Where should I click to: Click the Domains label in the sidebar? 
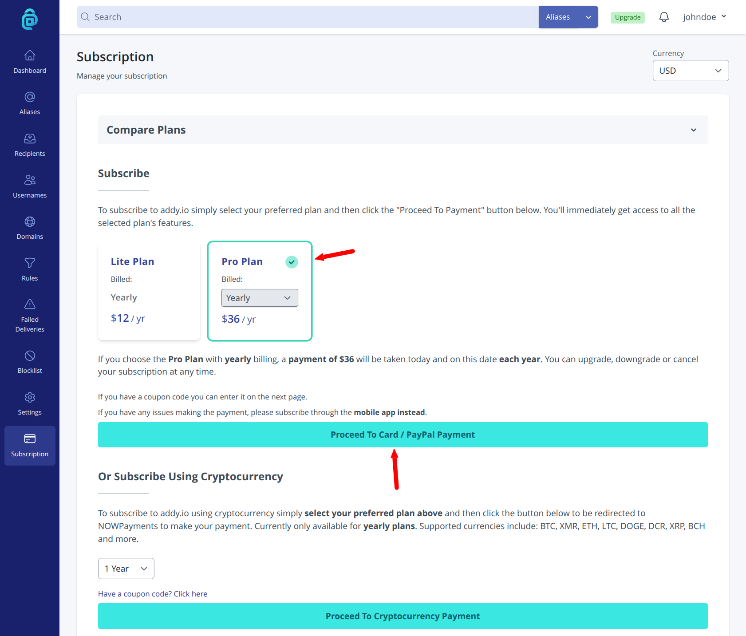click(30, 237)
